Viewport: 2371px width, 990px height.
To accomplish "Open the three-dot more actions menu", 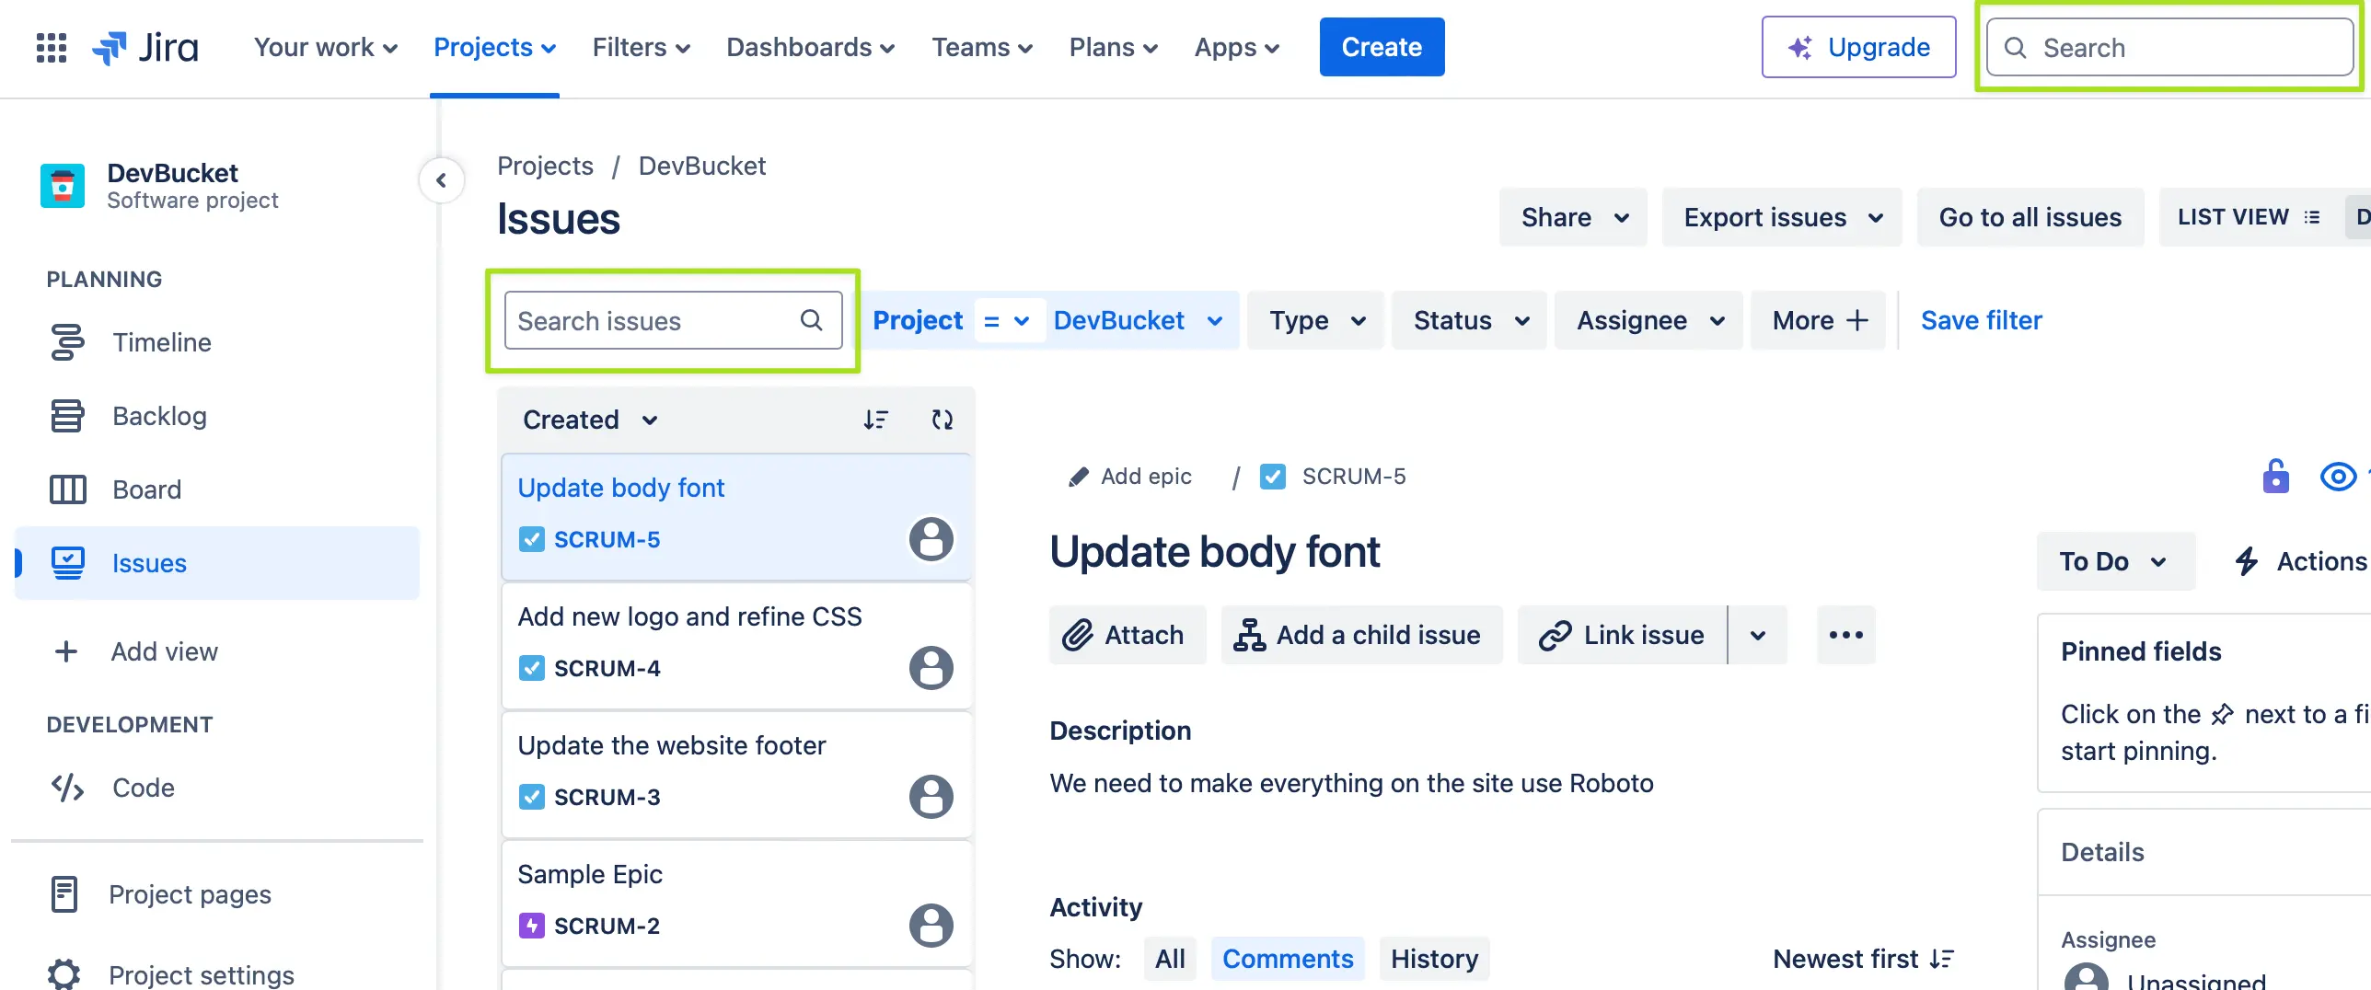I will coord(1845,635).
